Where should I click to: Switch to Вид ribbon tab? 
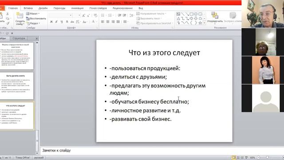pos(141,8)
